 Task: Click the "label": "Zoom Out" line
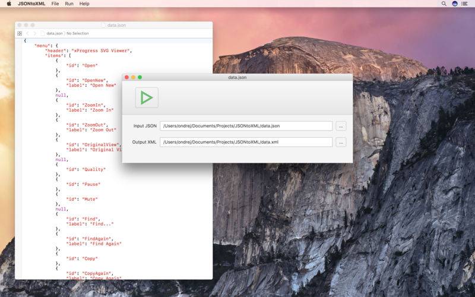pyautogui.click(x=91, y=129)
